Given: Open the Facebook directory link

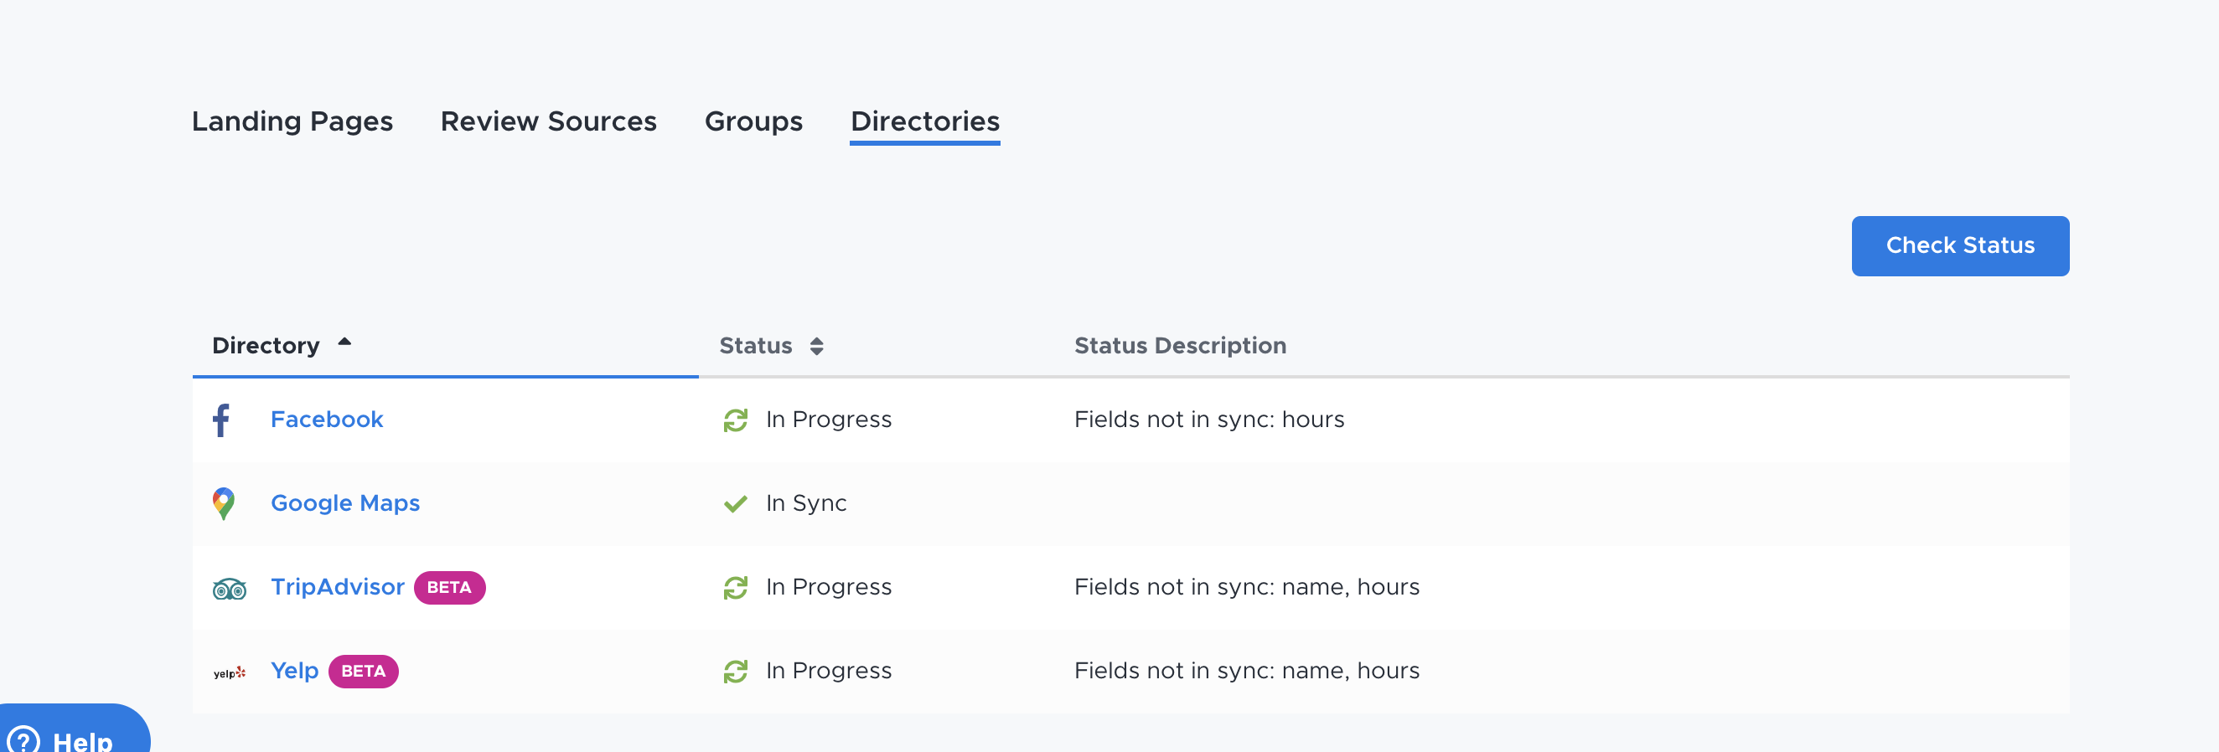Looking at the screenshot, I should tap(327, 420).
